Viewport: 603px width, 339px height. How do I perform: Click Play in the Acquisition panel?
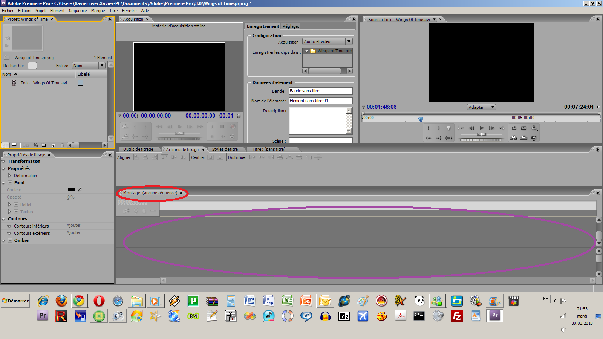180,127
